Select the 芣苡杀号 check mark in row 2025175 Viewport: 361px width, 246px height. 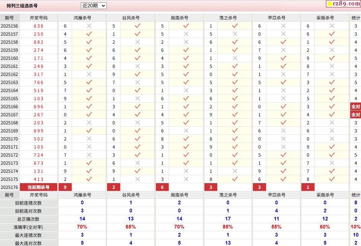[284, 179]
